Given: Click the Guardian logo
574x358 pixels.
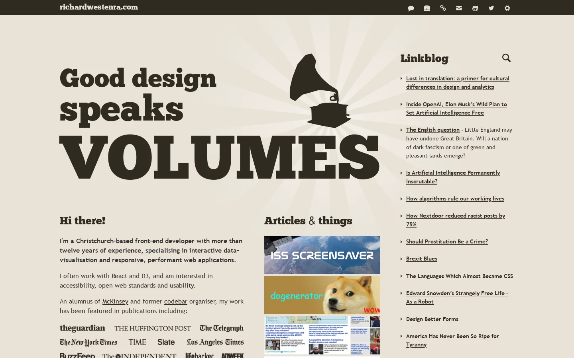Looking at the screenshot, I should 83,328.
